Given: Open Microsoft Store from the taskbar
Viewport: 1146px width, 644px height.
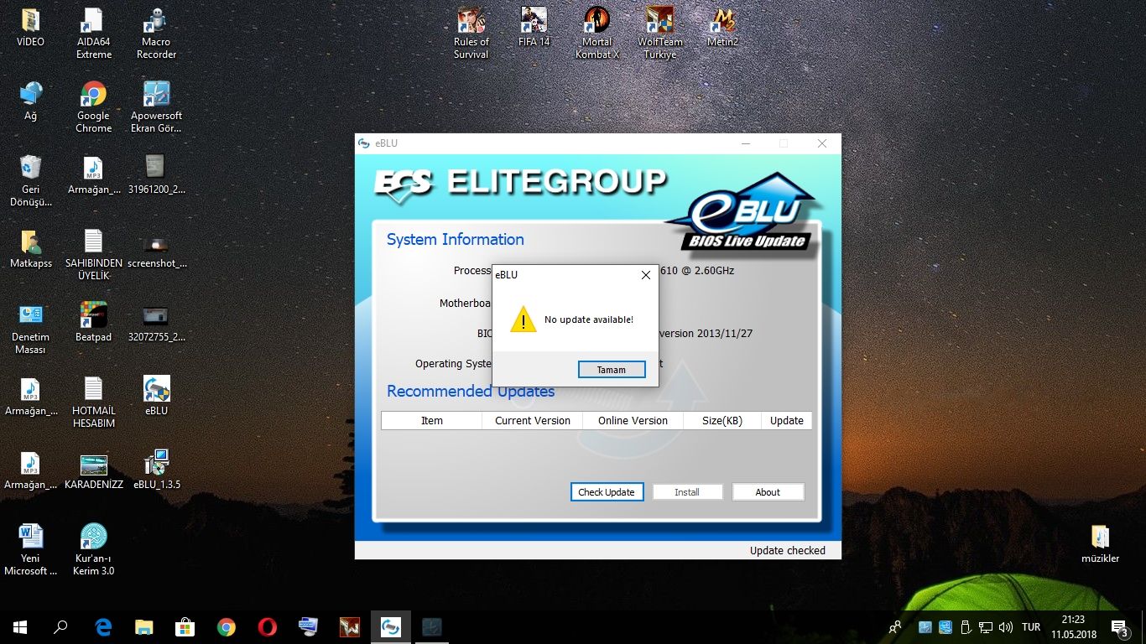Looking at the screenshot, I should click(185, 626).
